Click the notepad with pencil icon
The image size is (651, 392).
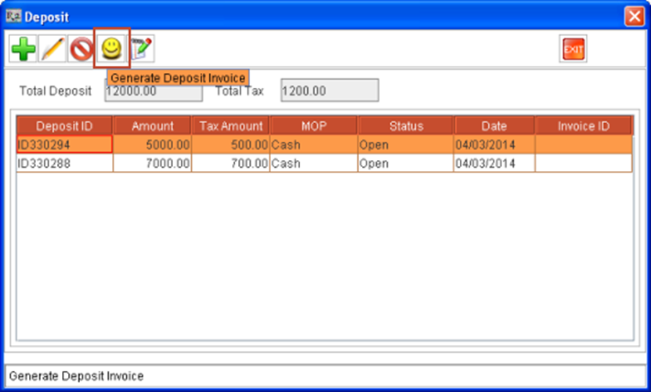pyautogui.click(x=142, y=49)
